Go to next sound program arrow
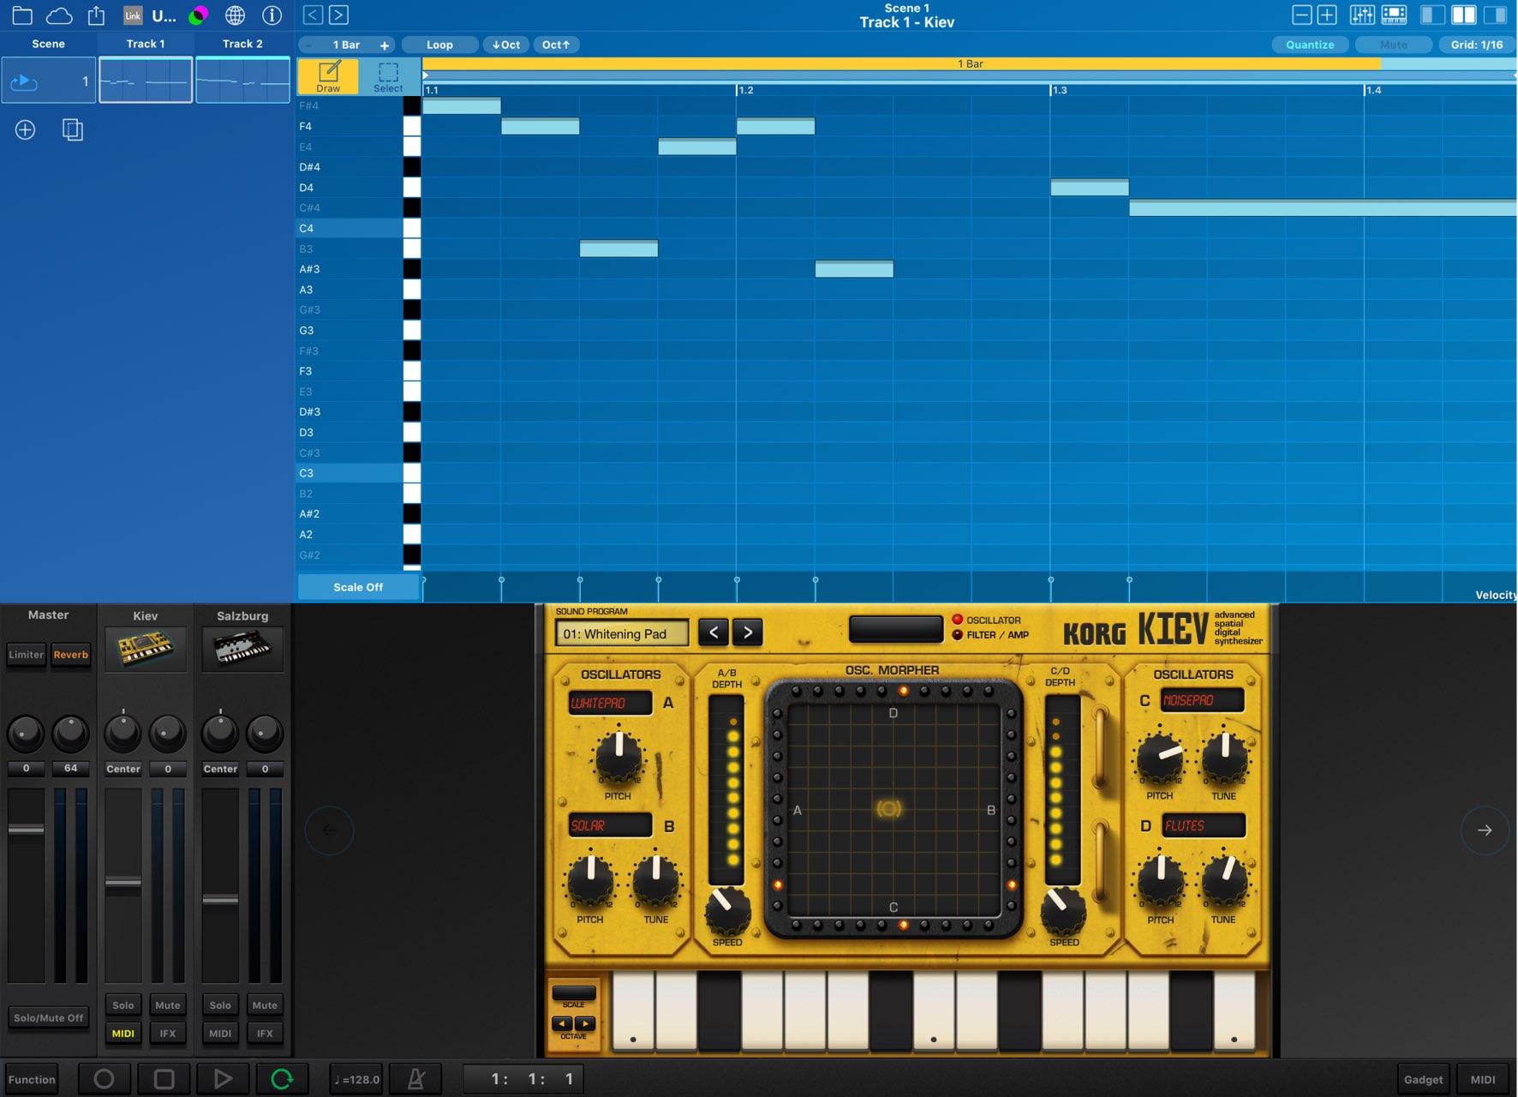Viewport: 1518px width, 1097px height. pyautogui.click(x=748, y=632)
